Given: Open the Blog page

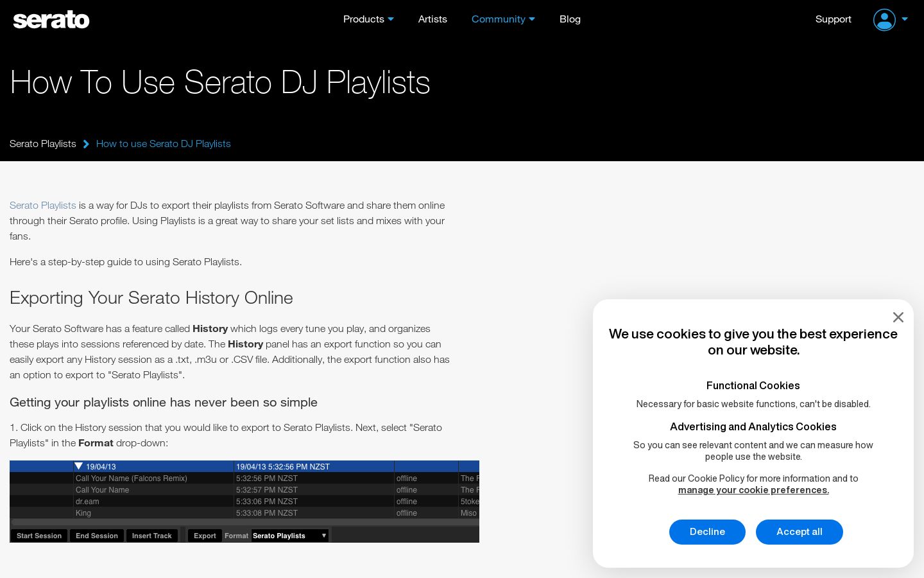Looking at the screenshot, I should 570,19.
